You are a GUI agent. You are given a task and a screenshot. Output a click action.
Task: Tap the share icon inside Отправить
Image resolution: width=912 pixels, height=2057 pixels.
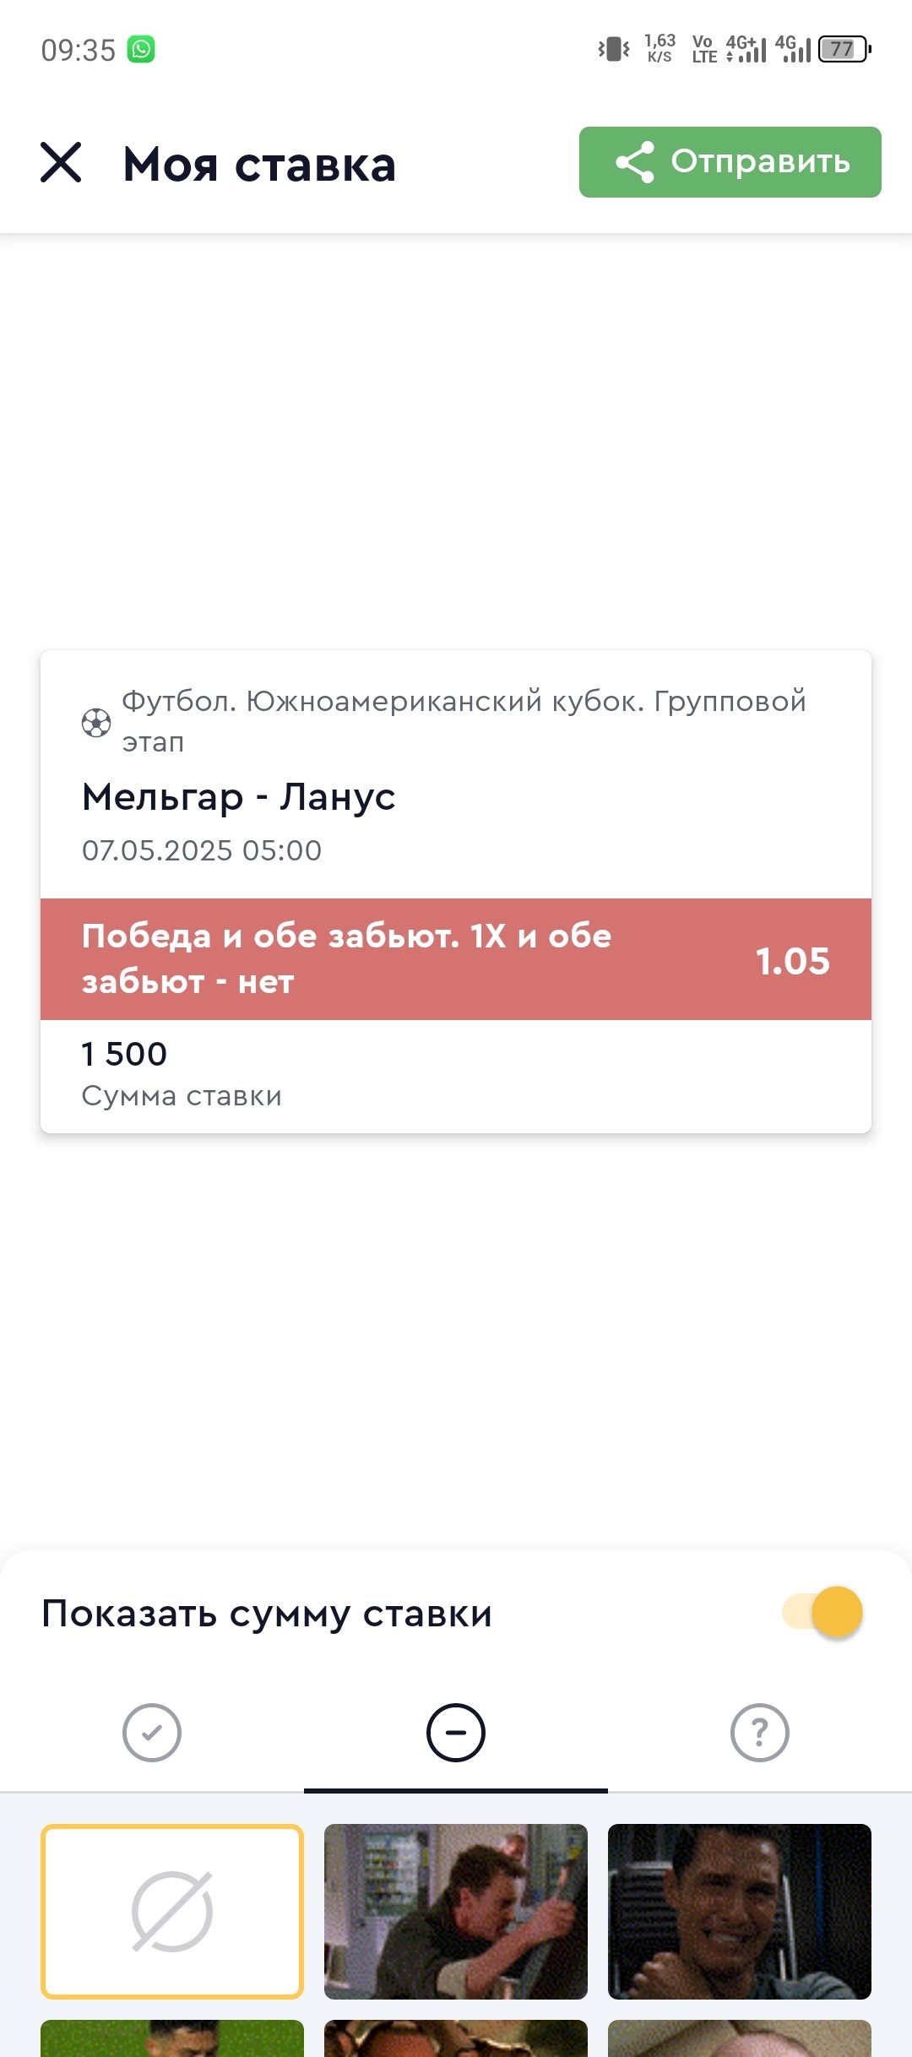coord(635,162)
